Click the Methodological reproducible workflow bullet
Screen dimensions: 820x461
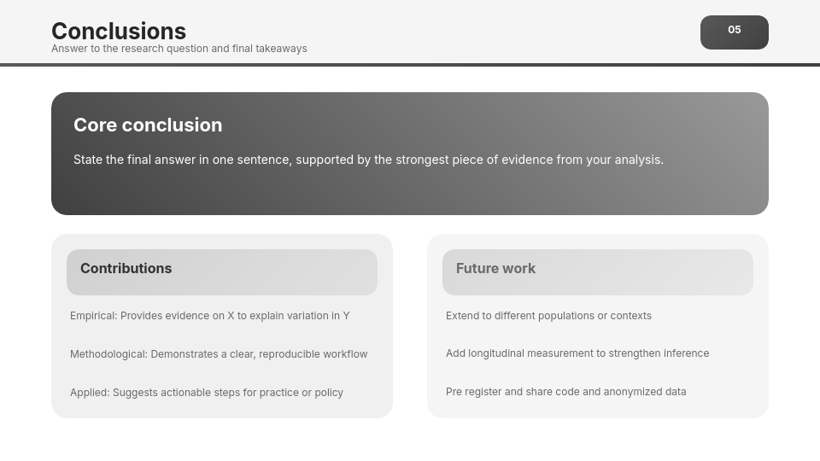coord(219,354)
